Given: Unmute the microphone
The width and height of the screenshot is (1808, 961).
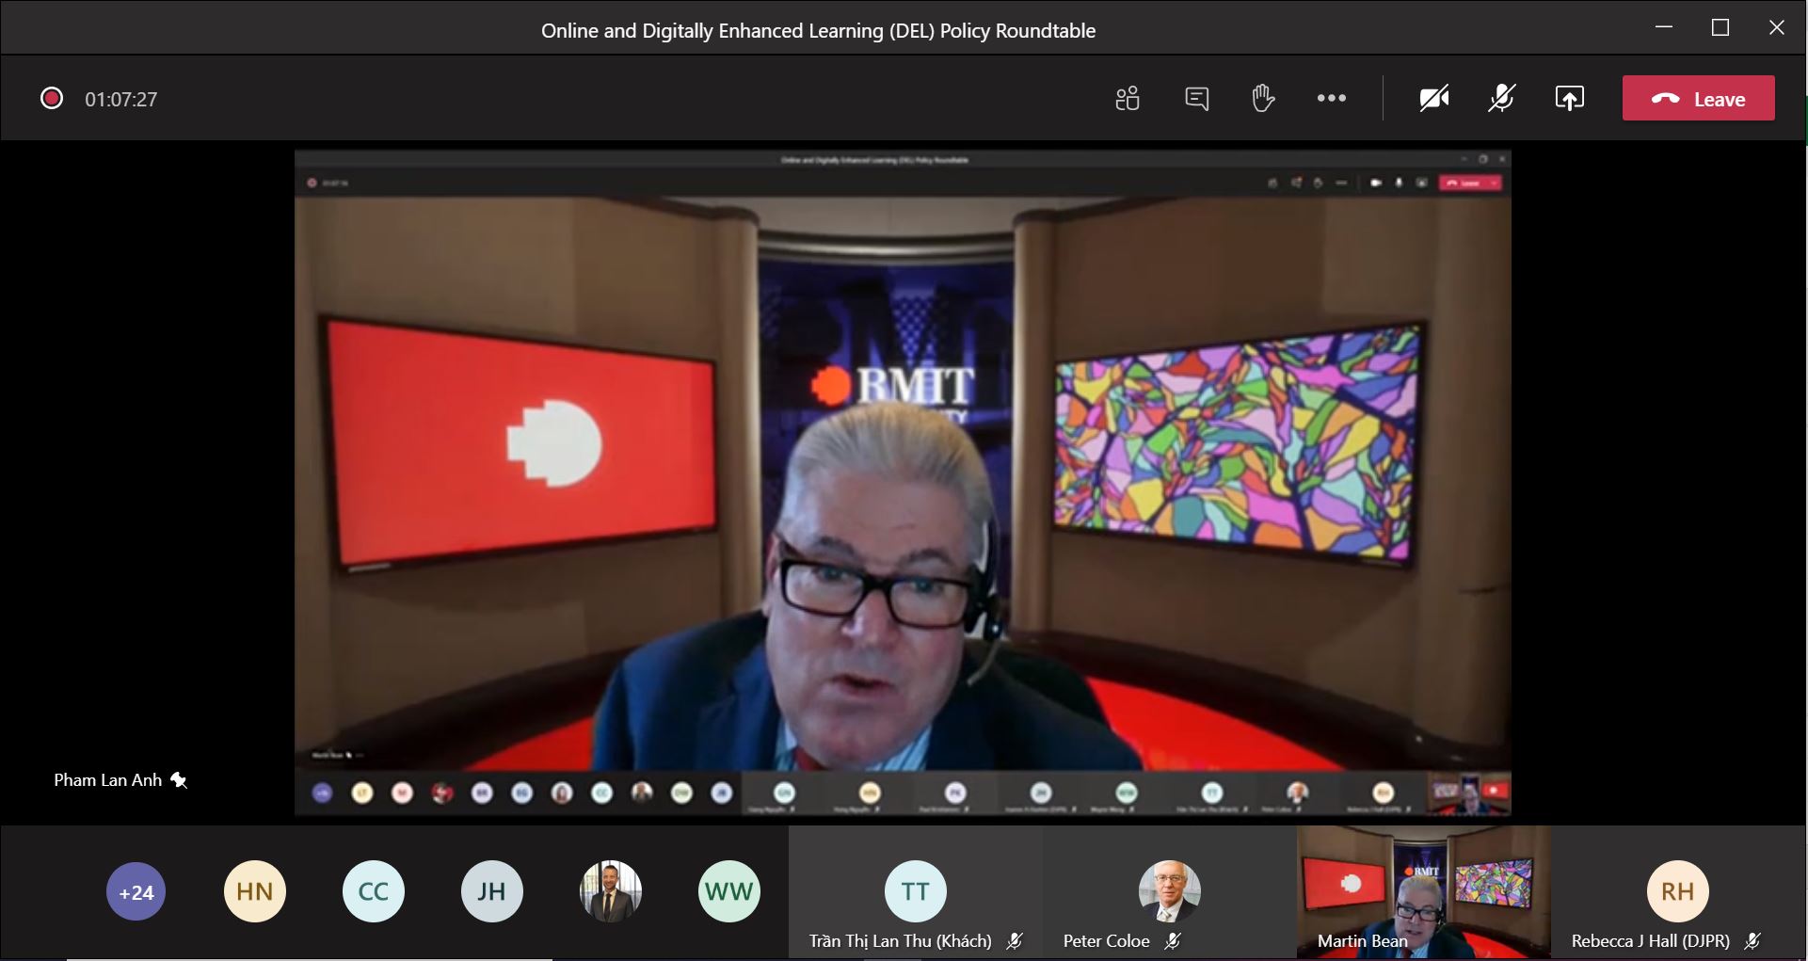Looking at the screenshot, I should pos(1501,99).
